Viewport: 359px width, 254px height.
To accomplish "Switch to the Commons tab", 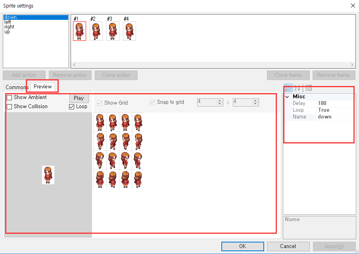I will click(17, 87).
